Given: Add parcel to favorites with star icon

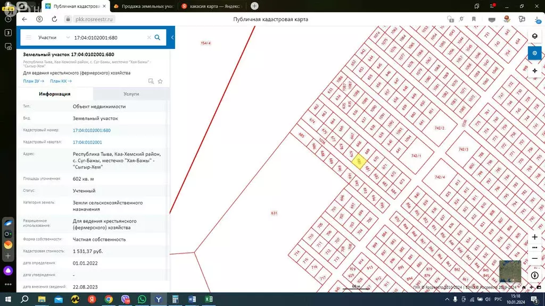Looking at the screenshot, I should 160,81.
